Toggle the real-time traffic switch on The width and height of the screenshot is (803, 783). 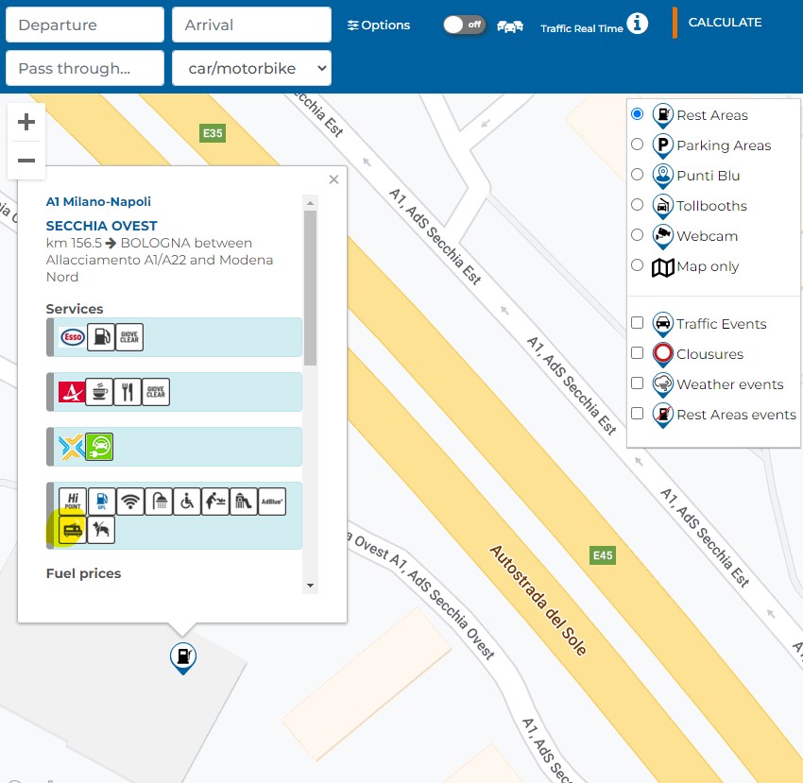(x=465, y=25)
